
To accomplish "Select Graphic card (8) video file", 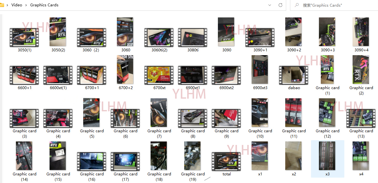I will pyautogui.click(x=192, y=118).
